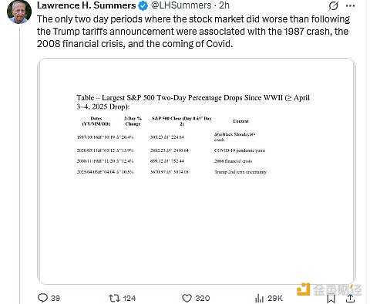Click the 29K views count

pyautogui.click(x=275, y=298)
